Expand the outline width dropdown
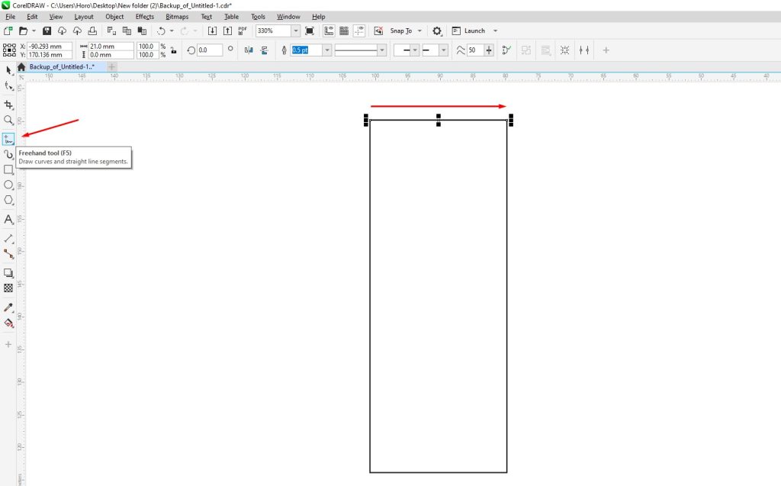Screen dimensions: 781x486 (327, 50)
